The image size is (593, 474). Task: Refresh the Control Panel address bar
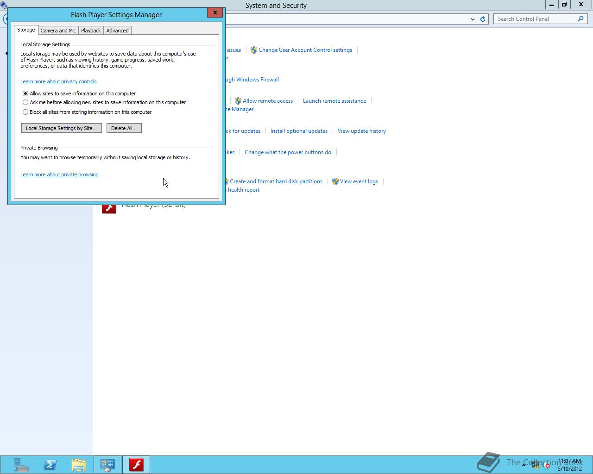click(483, 19)
